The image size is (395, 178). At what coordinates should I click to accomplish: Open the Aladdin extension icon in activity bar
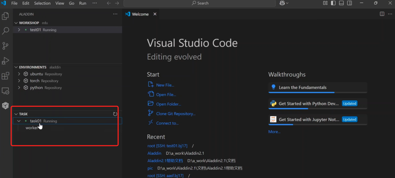click(x=5, y=106)
